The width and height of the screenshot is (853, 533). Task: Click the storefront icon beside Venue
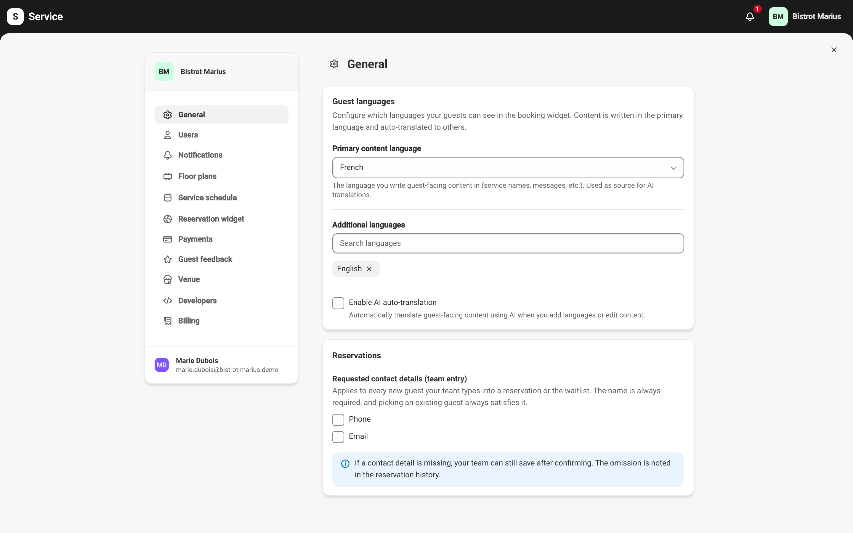[167, 280]
